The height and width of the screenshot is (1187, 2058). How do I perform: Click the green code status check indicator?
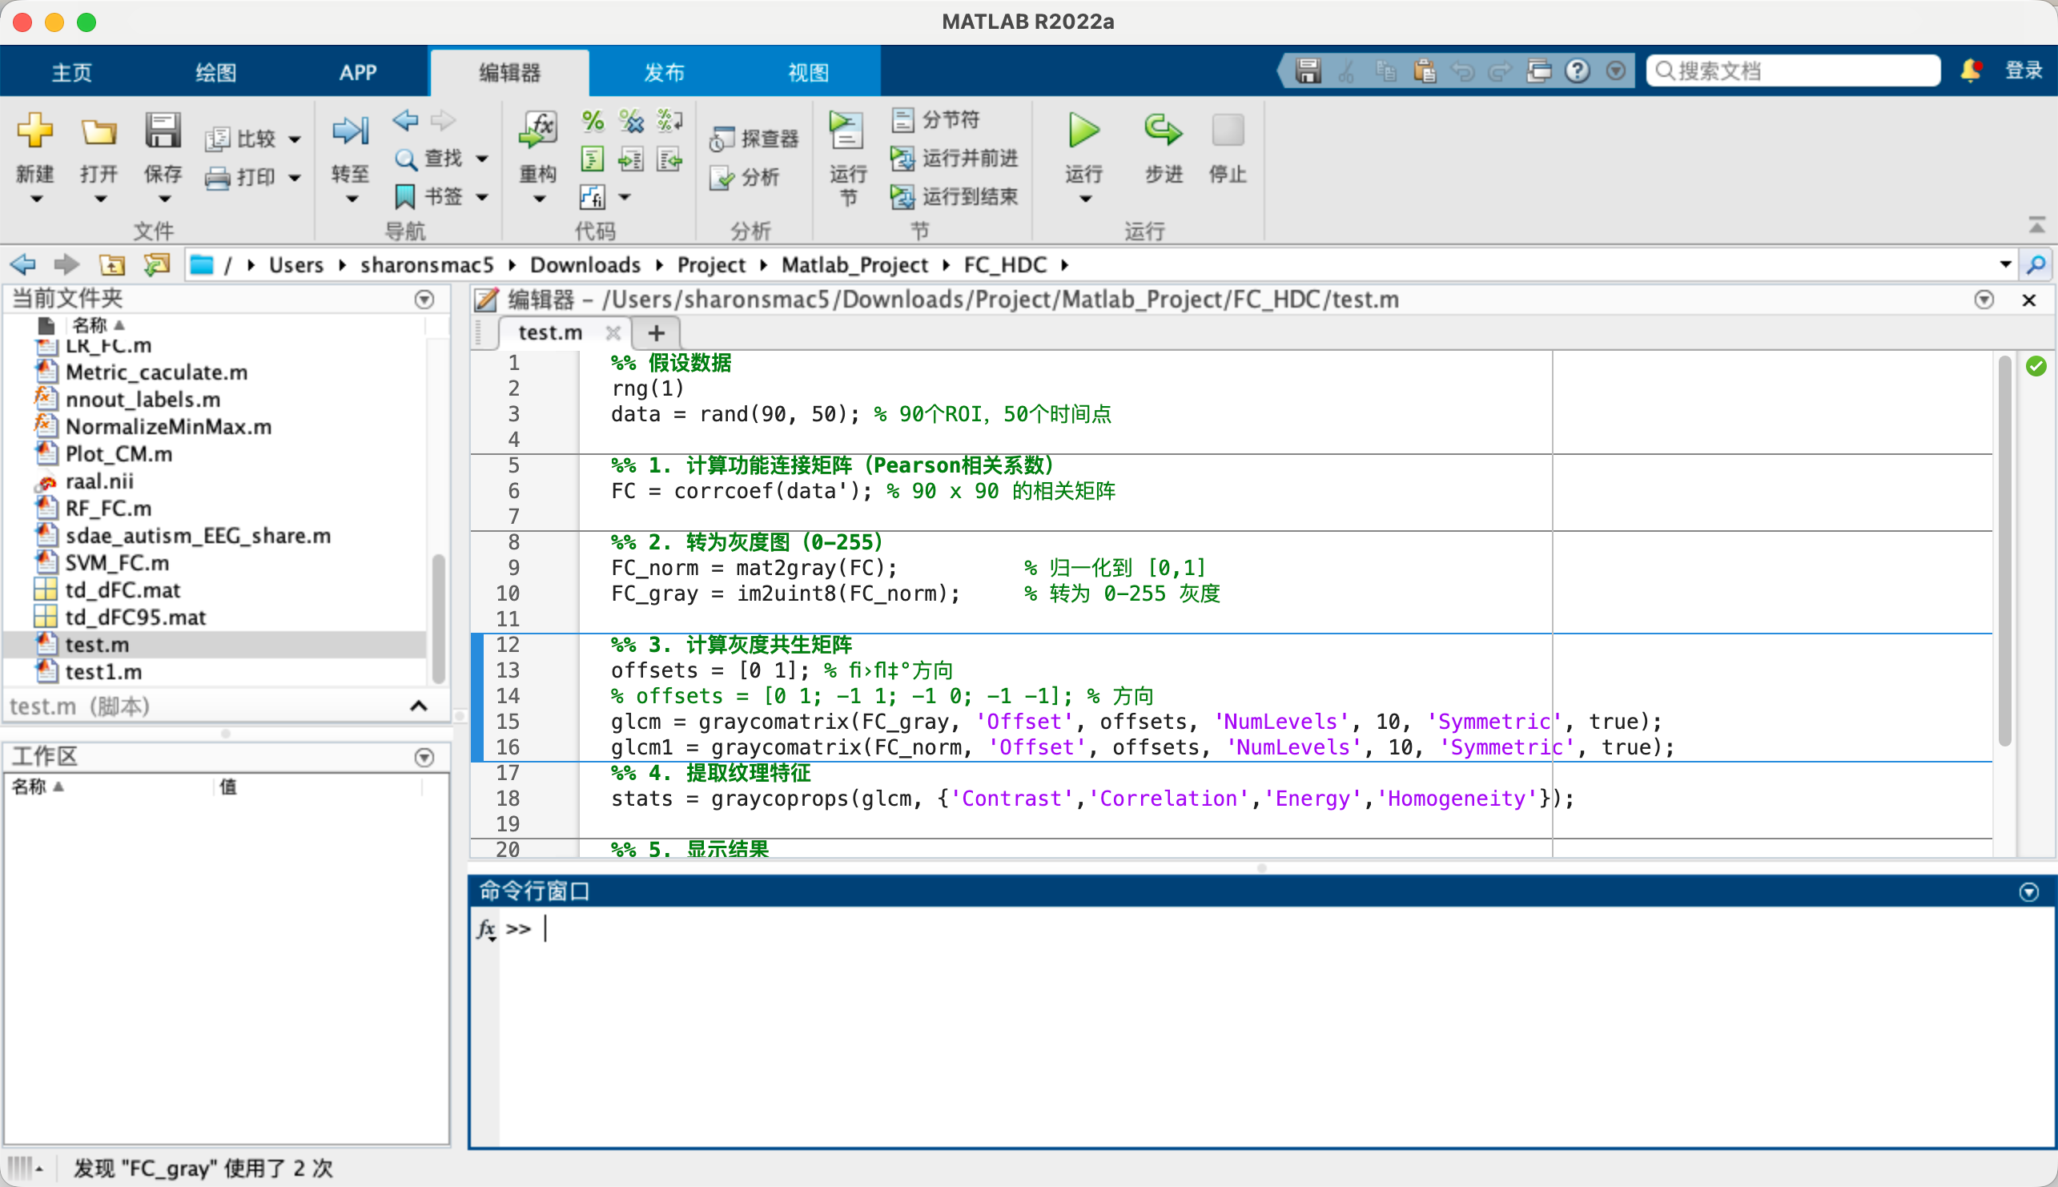2036,366
